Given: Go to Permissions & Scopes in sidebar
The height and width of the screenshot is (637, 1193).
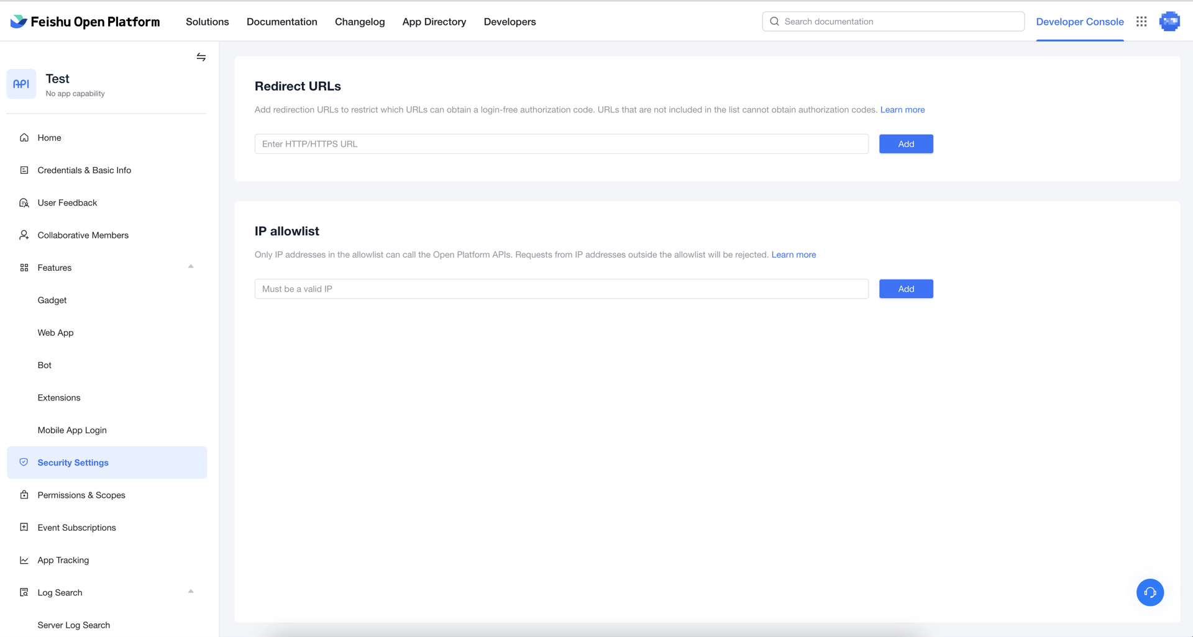Looking at the screenshot, I should coord(81,495).
